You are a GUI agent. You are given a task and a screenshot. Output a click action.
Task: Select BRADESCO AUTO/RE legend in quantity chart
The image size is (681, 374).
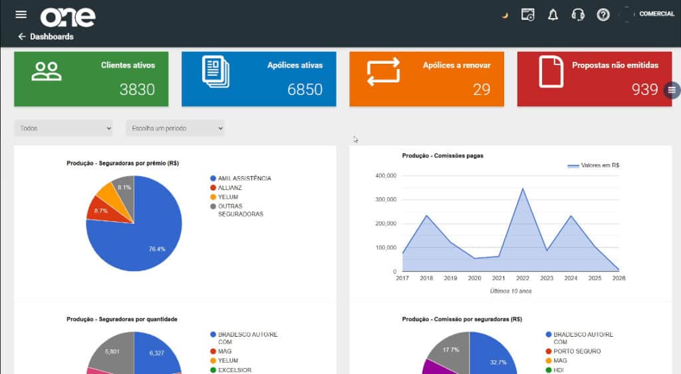pyautogui.click(x=243, y=338)
